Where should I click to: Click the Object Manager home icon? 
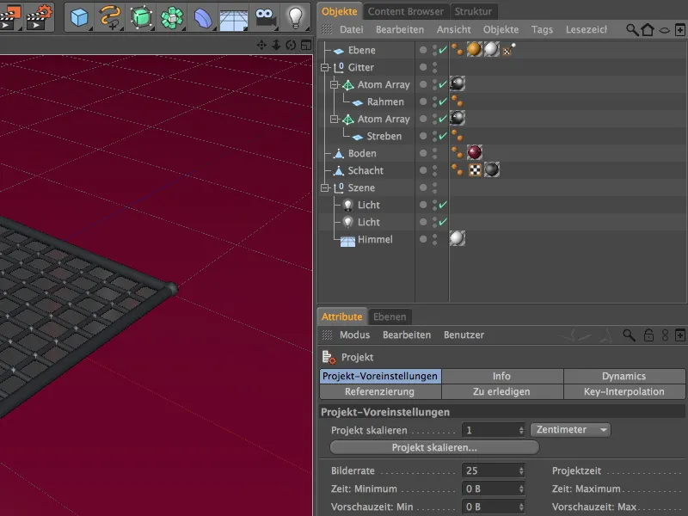coord(648,30)
